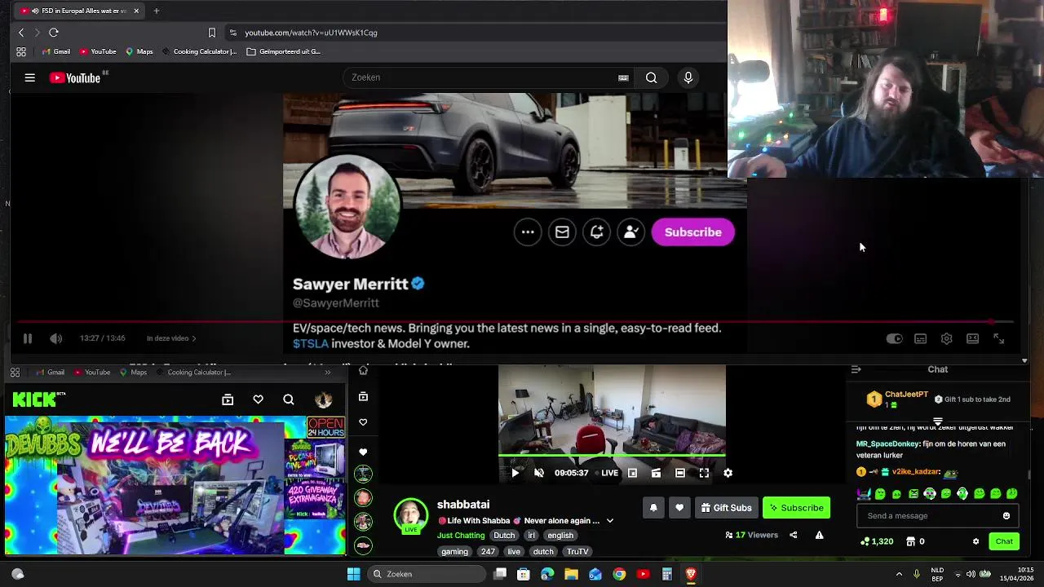Enter fullscreen on Kick player
Image resolution: width=1044 pixels, height=587 pixels.
click(704, 473)
